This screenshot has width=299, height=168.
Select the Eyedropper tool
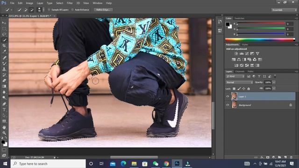pyautogui.click(x=4, y=51)
